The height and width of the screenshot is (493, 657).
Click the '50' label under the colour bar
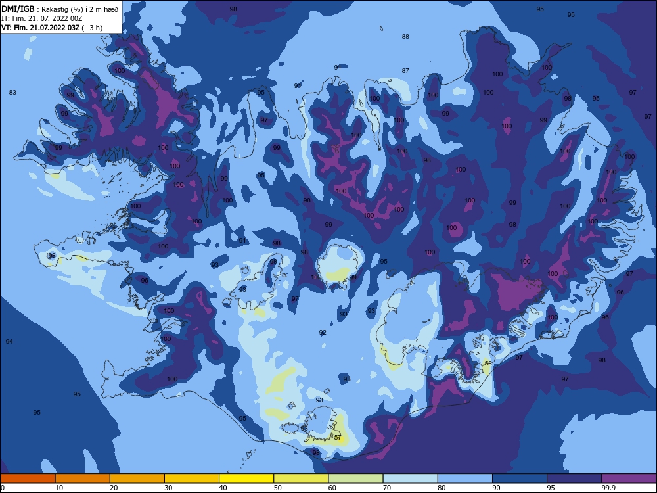(277, 488)
